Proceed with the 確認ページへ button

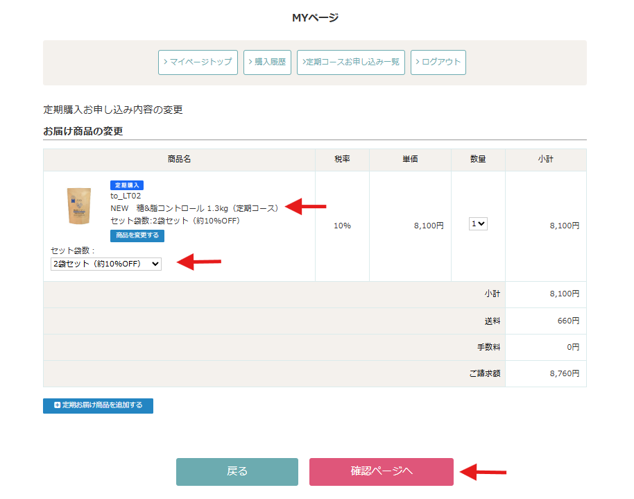381,471
